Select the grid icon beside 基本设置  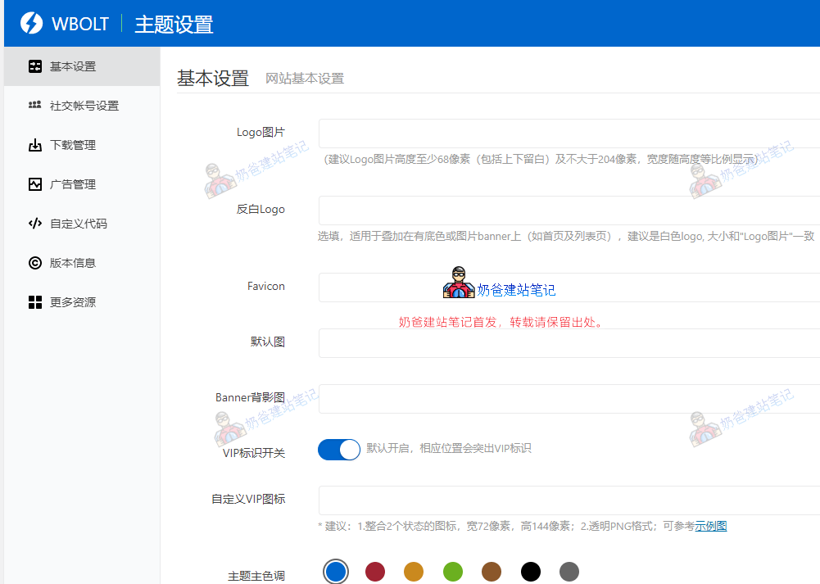[35, 66]
